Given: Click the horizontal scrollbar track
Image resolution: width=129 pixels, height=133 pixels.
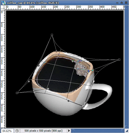Looking at the screenshot, I should [x=98, y=131].
